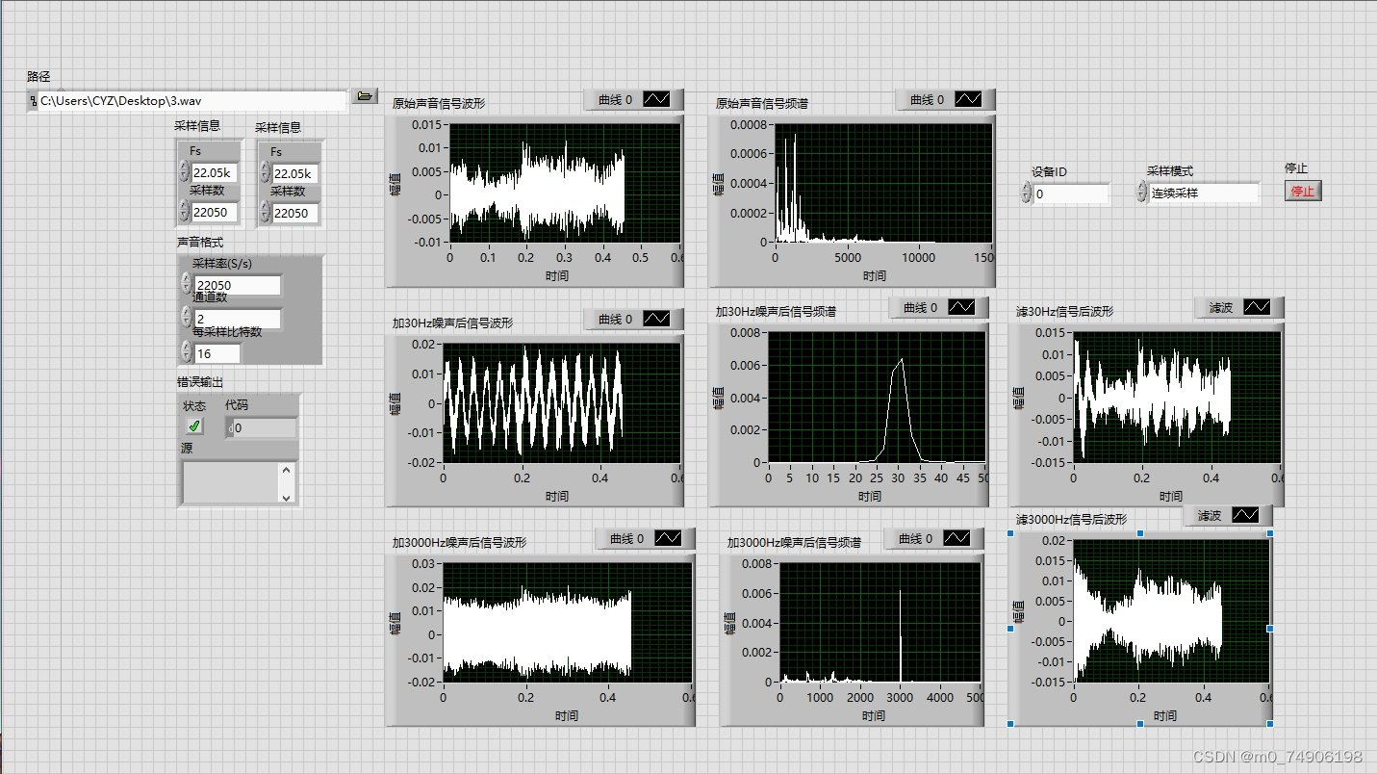Click the 代码 error code field
This screenshot has width=1377, height=774.
[266, 428]
